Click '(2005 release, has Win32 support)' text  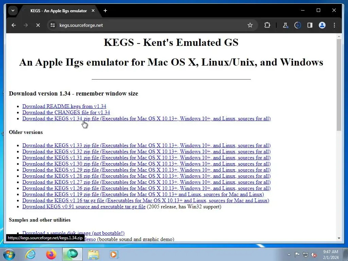pos(184,207)
